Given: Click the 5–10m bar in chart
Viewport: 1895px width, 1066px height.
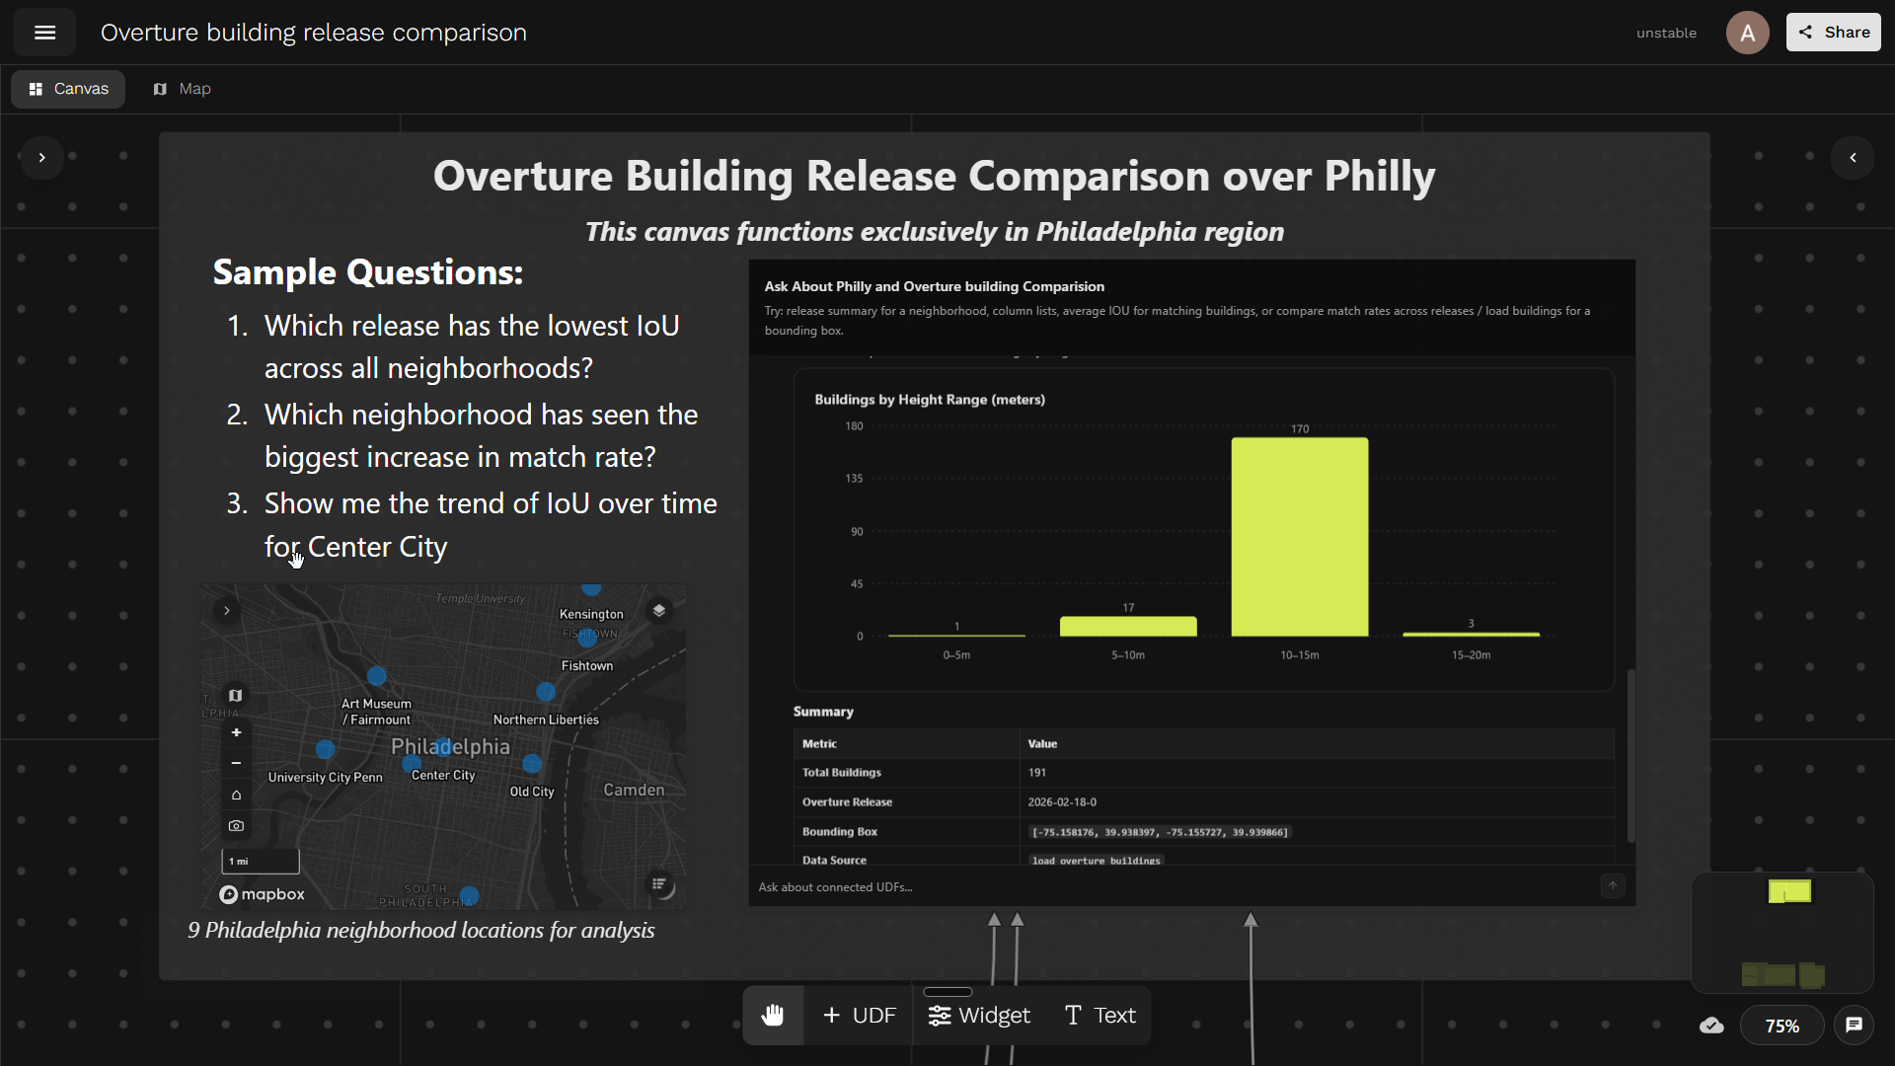Looking at the screenshot, I should [1128, 627].
